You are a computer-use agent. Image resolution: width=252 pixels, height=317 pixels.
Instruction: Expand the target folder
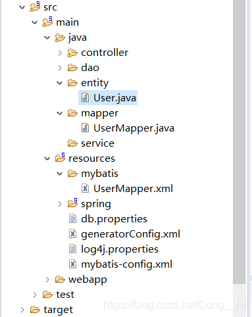coord(22,310)
